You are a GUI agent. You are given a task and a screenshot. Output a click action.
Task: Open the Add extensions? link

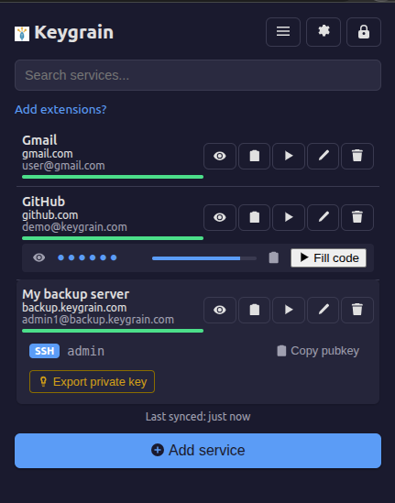[x=60, y=109]
